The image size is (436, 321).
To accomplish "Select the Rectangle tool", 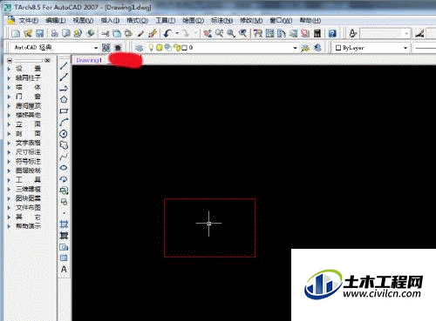I will [x=64, y=111].
